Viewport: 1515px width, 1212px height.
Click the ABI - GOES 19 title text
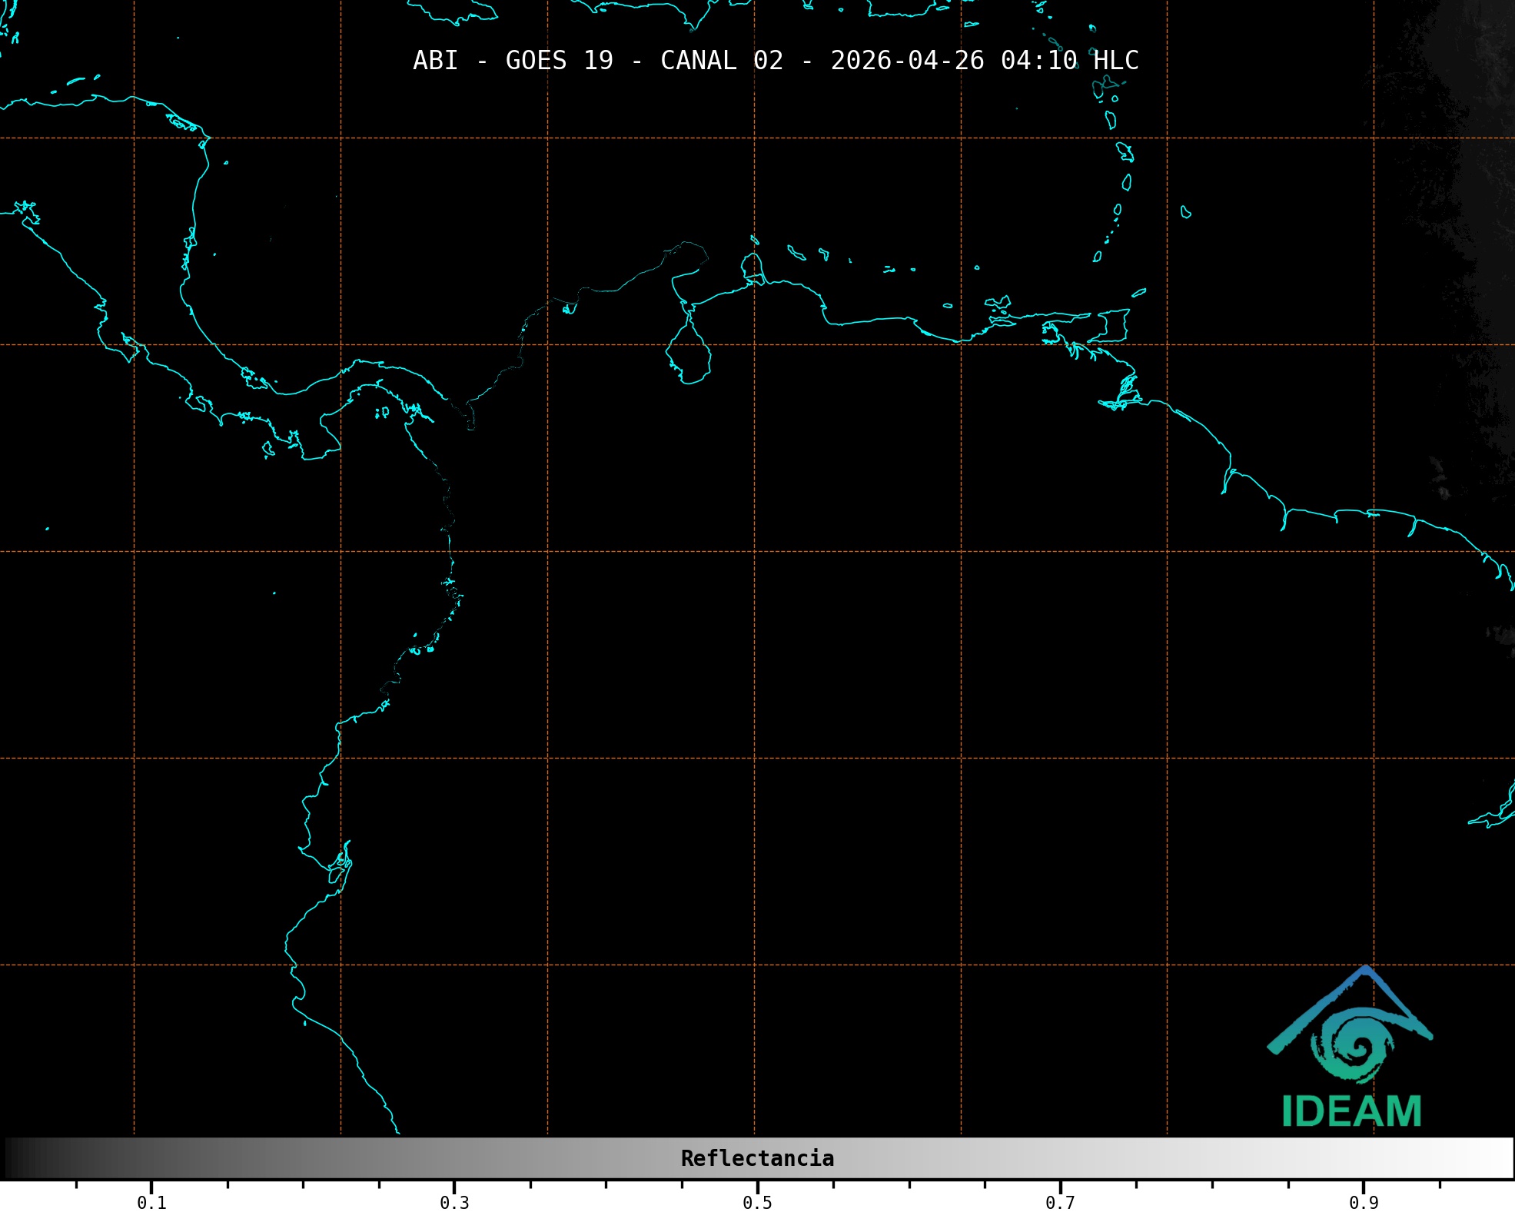coord(513,61)
